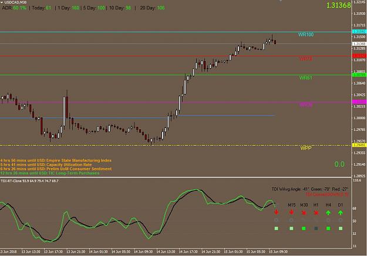Screen dimensions: 367x256
Task: Click the yellow WPP price tag on the axis
Action: tap(359, 145)
